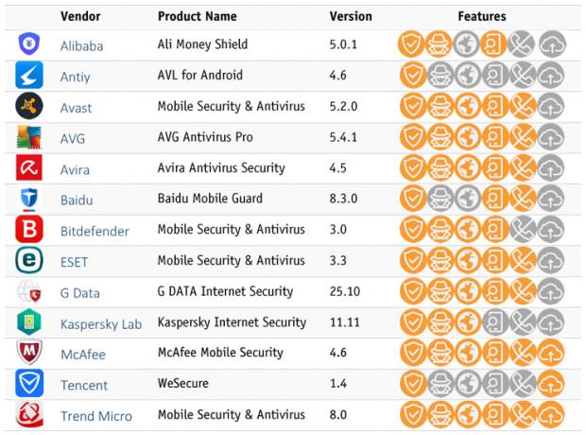Click the gray globe icon in Baidu row
The image size is (586, 435).
pyautogui.click(x=467, y=199)
